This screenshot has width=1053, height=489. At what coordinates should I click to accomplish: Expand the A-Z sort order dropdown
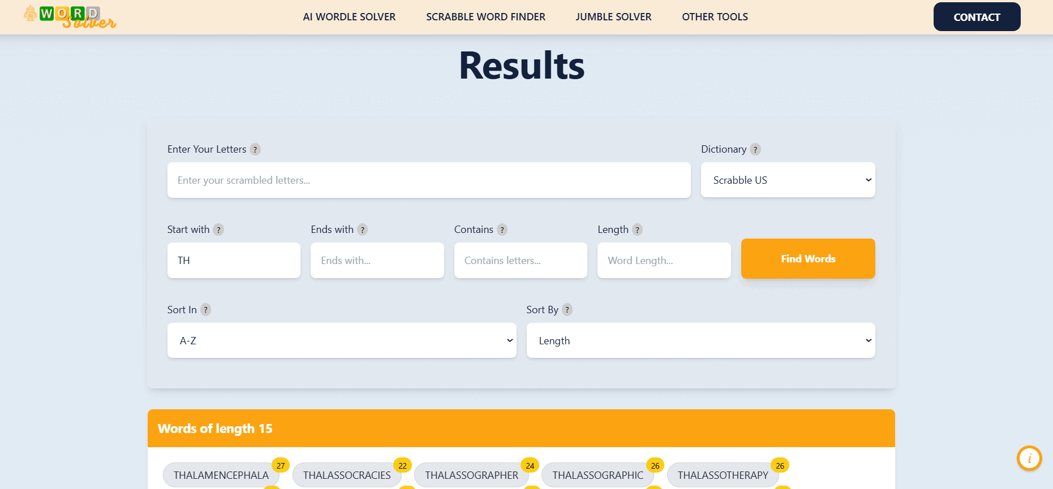[342, 340]
